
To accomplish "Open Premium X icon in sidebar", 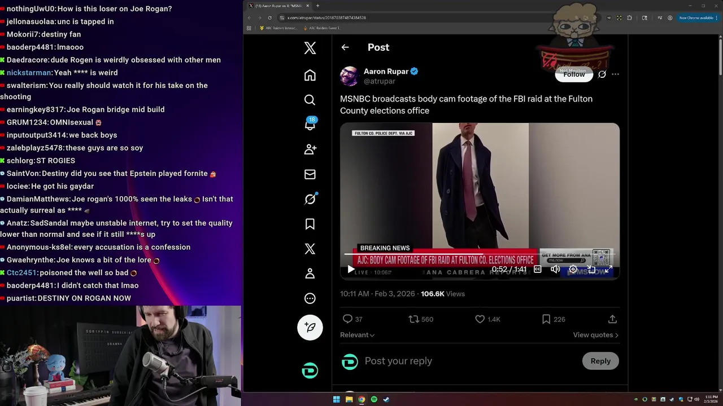I will pyautogui.click(x=310, y=249).
